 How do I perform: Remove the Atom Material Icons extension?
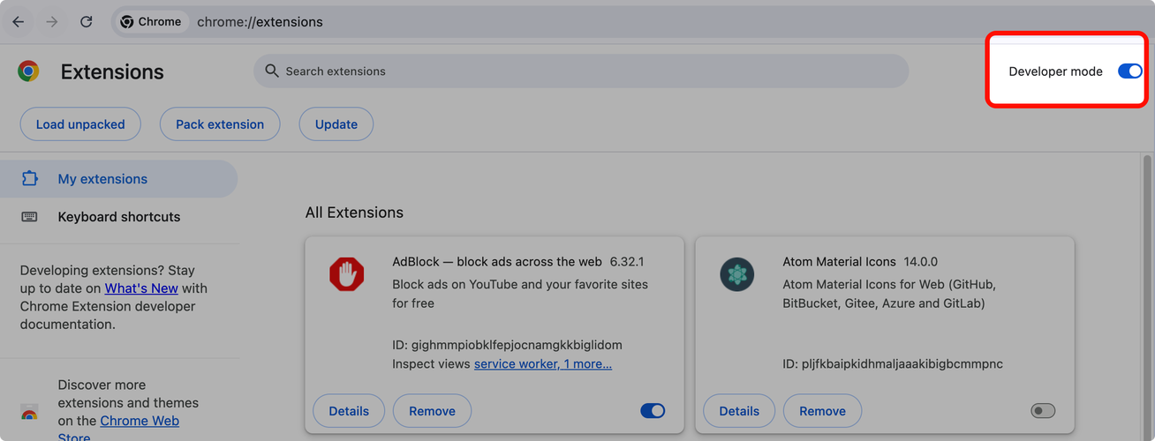coord(822,411)
